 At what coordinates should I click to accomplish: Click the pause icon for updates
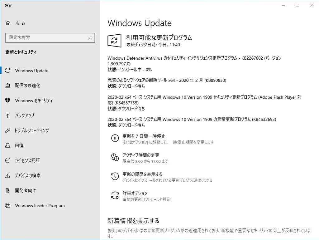[x=115, y=138]
